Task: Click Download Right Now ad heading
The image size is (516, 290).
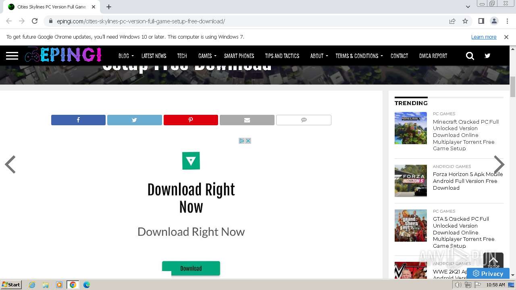Action: pos(191,198)
